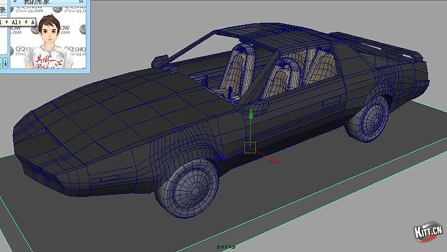Collapse the 我的形象 panel triangle
Screen dimensions: 447x252
pos(15,2)
